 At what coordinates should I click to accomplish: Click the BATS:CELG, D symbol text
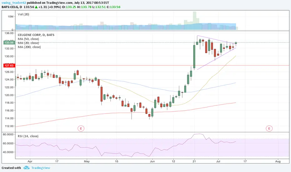pyautogui.click(x=12, y=7)
